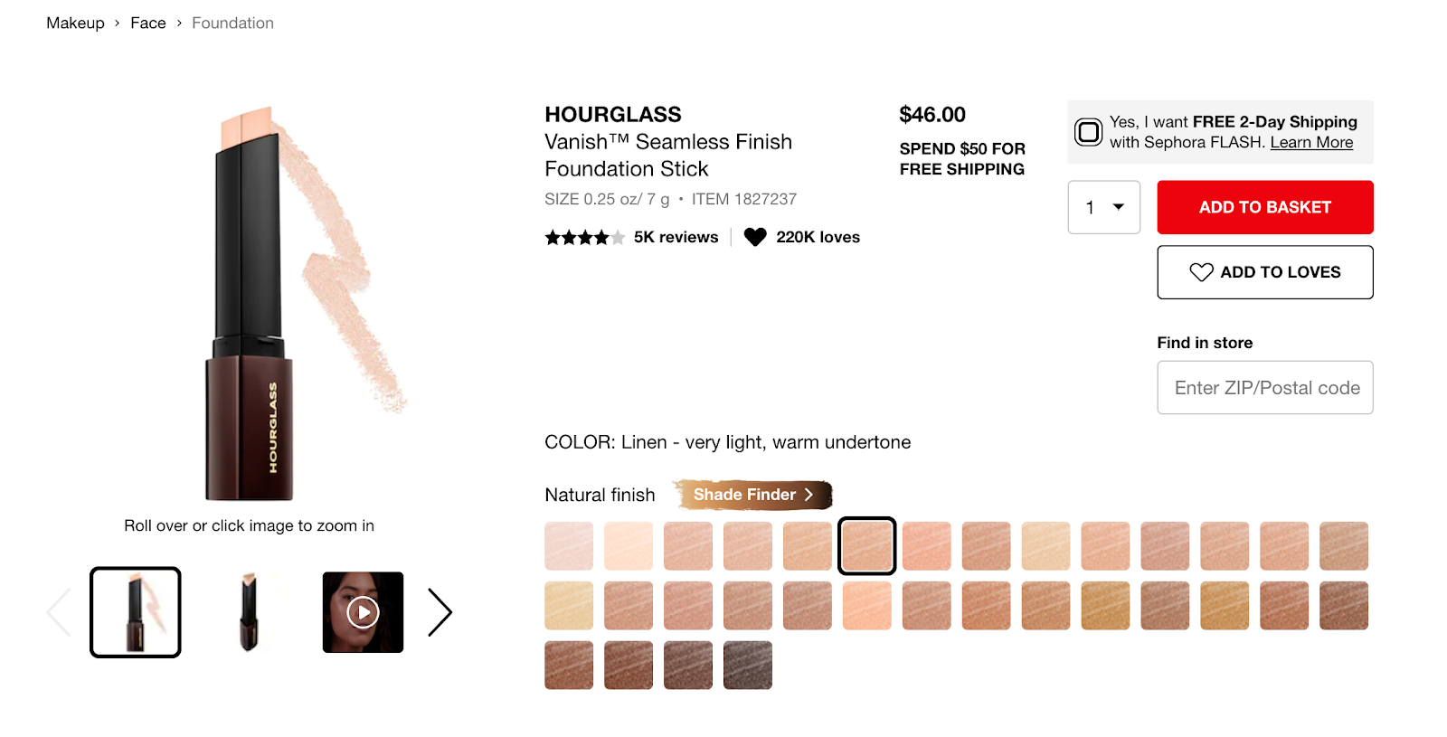The image size is (1447, 737).
Task: Open Foundation breadcrumb link
Action: [232, 23]
